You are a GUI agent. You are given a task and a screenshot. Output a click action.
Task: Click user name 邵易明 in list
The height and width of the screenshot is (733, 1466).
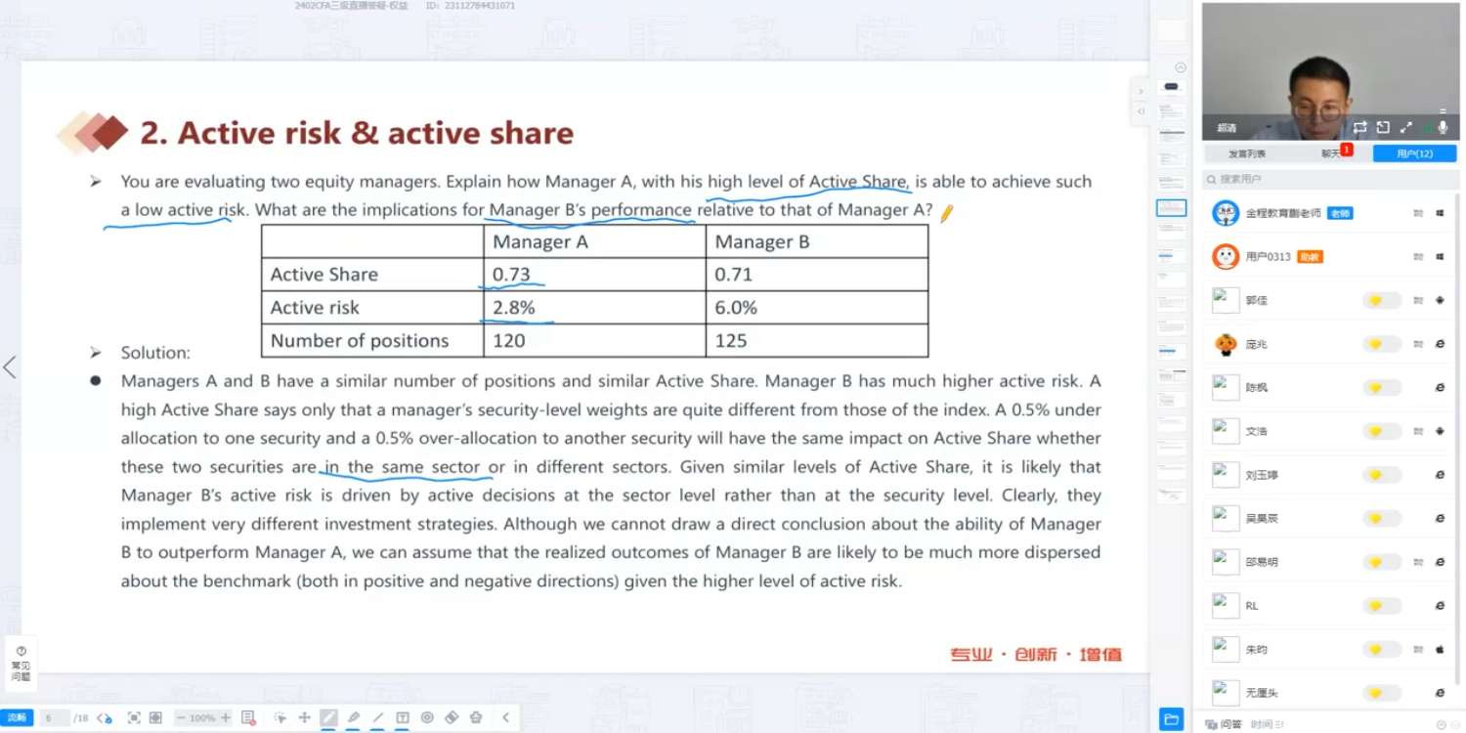coord(1262,562)
